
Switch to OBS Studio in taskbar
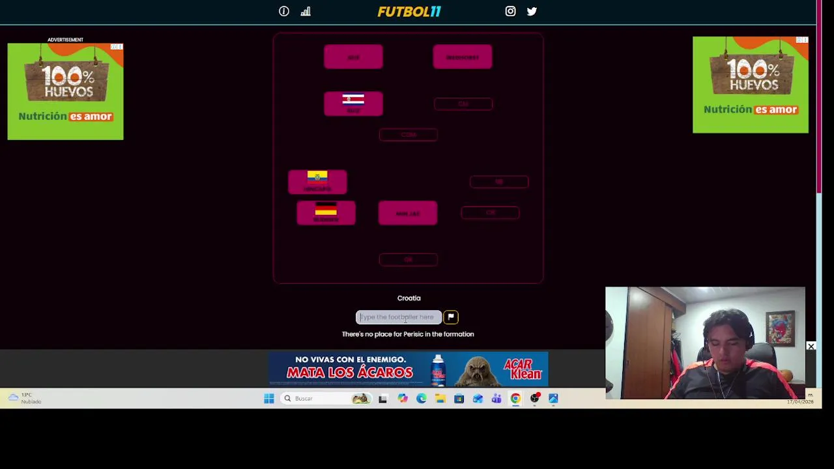tap(535, 399)
